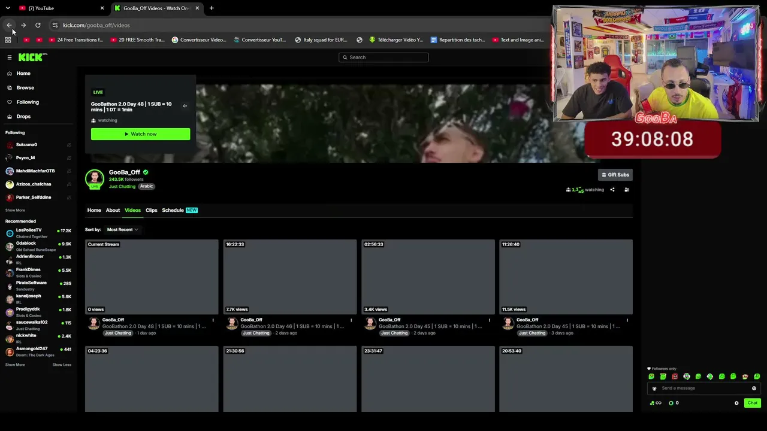Open the Text and Image ani bookmark
Screen dimensions: 767x431
coord(518,40)
